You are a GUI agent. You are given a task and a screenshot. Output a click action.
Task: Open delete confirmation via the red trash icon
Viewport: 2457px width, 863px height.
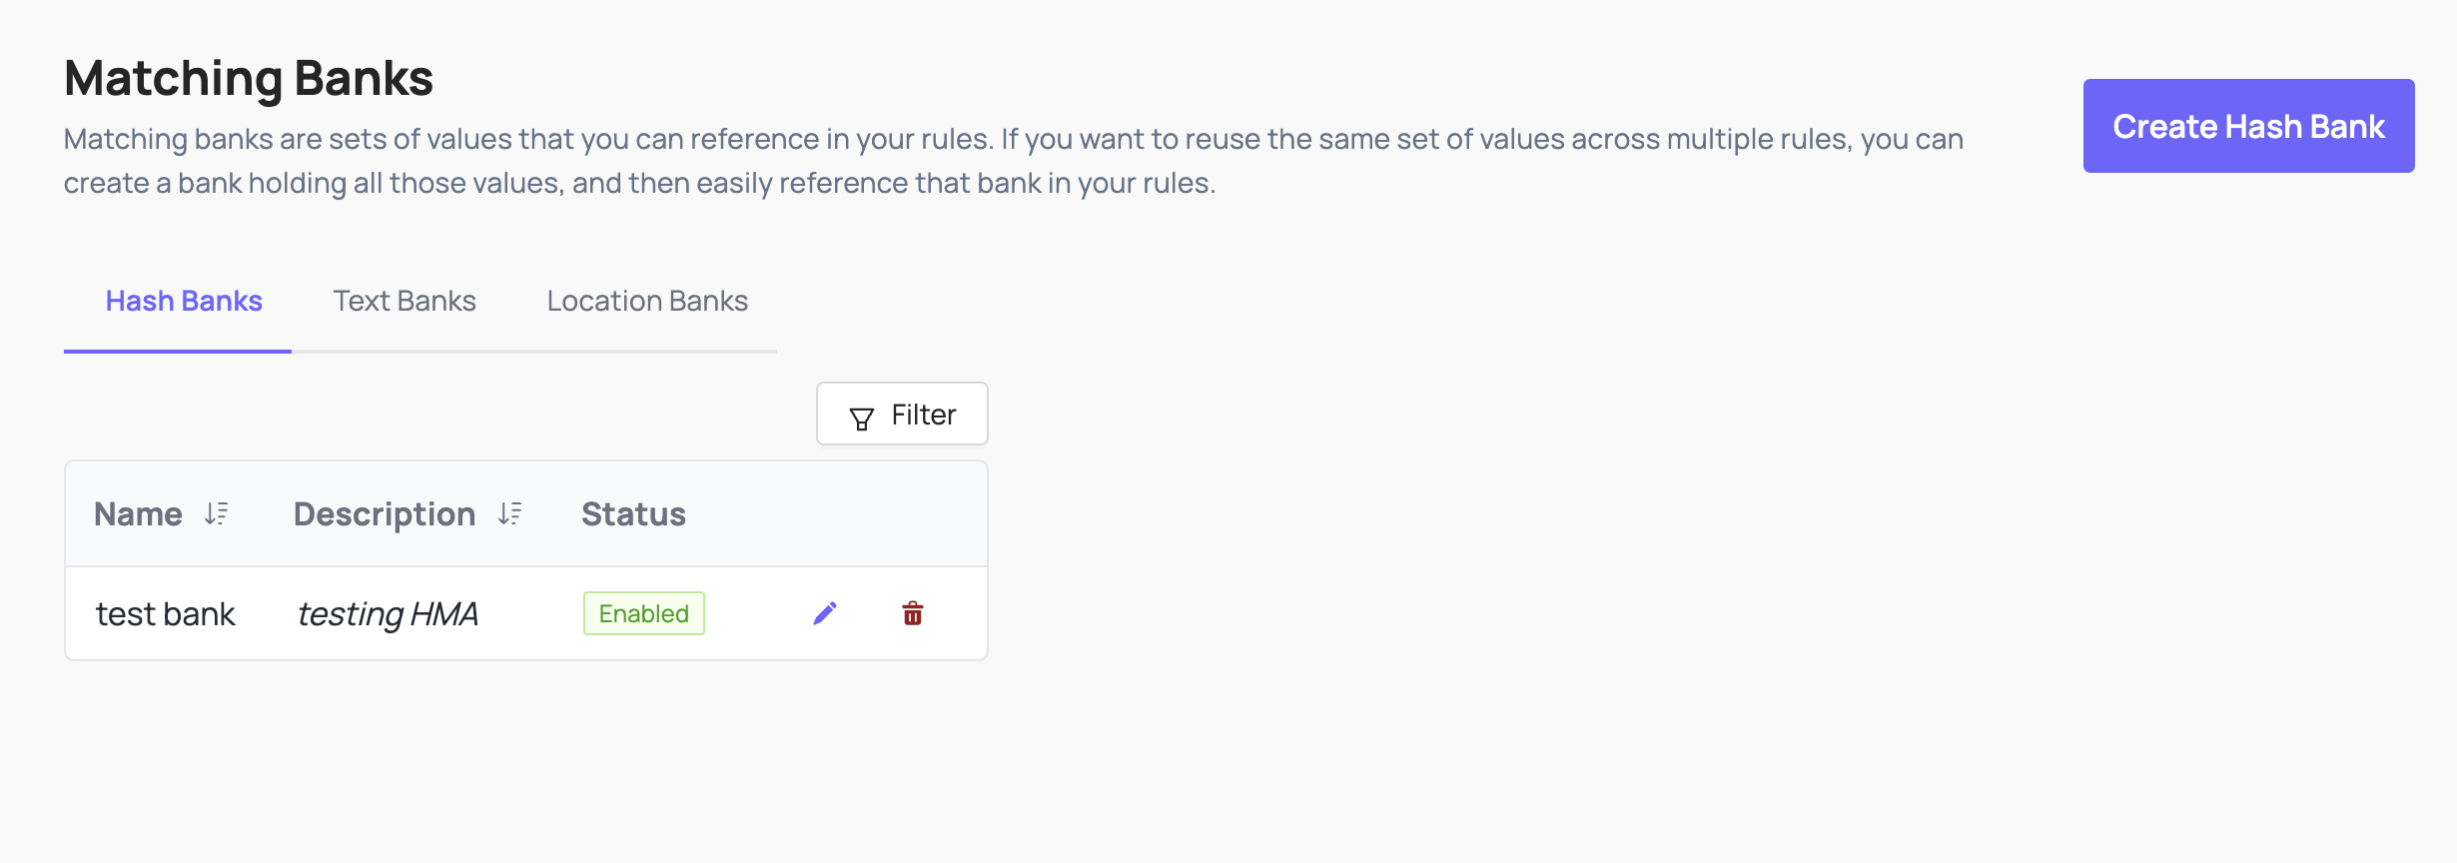pyautogui.click(x=912, y=612)
